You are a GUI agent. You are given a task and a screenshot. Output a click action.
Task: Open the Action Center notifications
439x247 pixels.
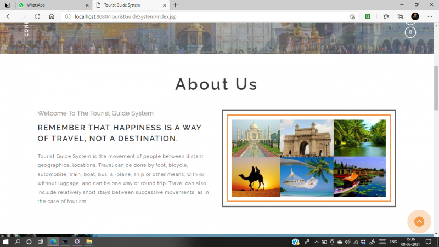428,242
